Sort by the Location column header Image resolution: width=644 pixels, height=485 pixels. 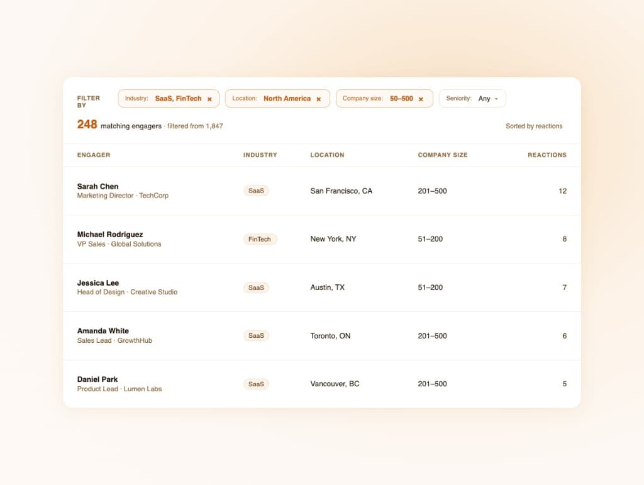coord(327,155)
